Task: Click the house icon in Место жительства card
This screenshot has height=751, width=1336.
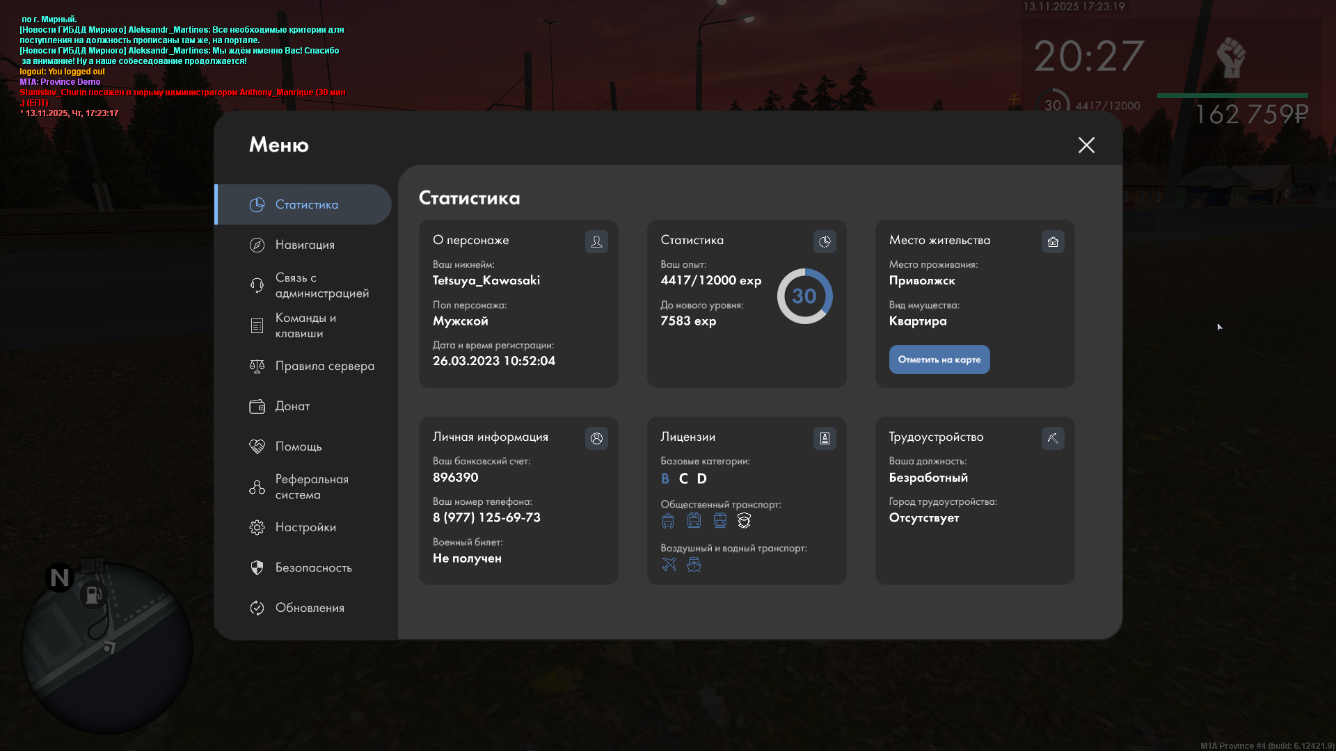Action: tap(1053, 241)
